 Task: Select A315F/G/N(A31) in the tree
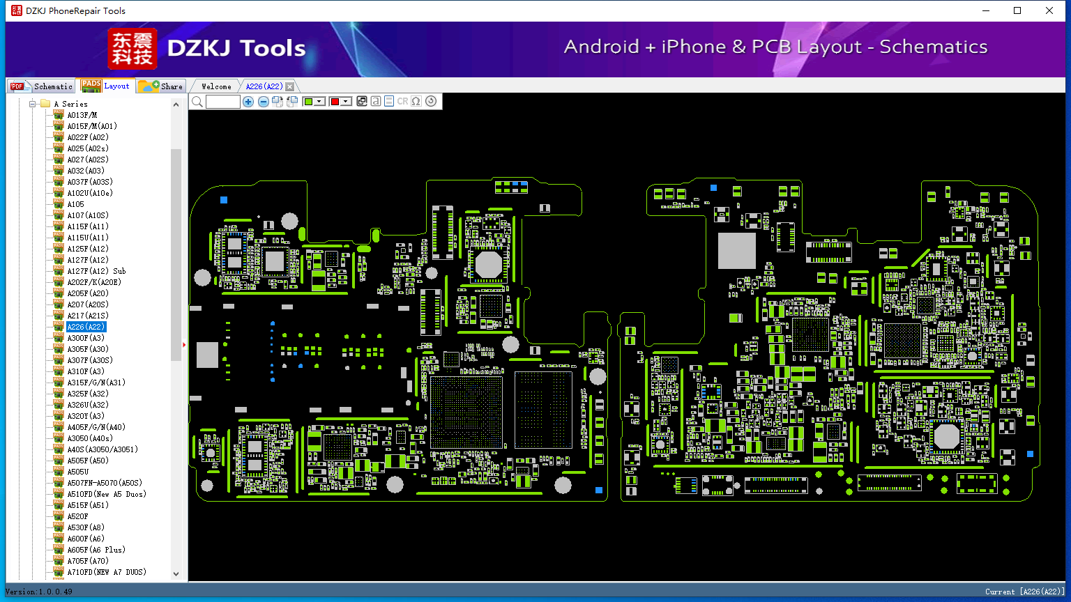tap(96, 383)
